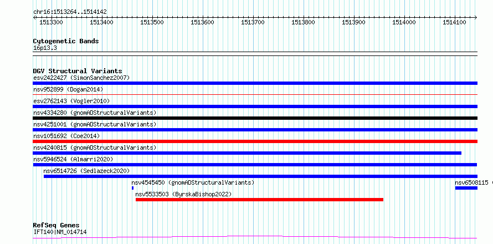This screenshot has height=244, width=493.
Task: Click the red nsv5533503 variant bar
Action: pyautogui.click(x=259, y=200)
